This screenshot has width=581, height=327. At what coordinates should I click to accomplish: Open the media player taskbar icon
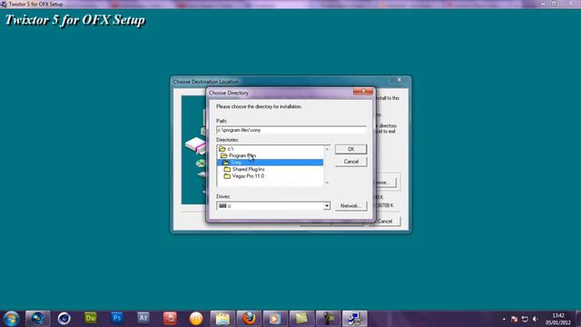pos(275,319)
